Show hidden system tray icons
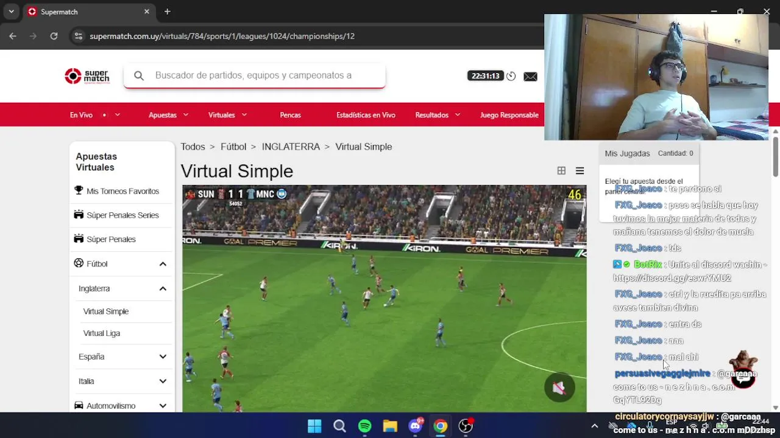 [x=595, y=426]
